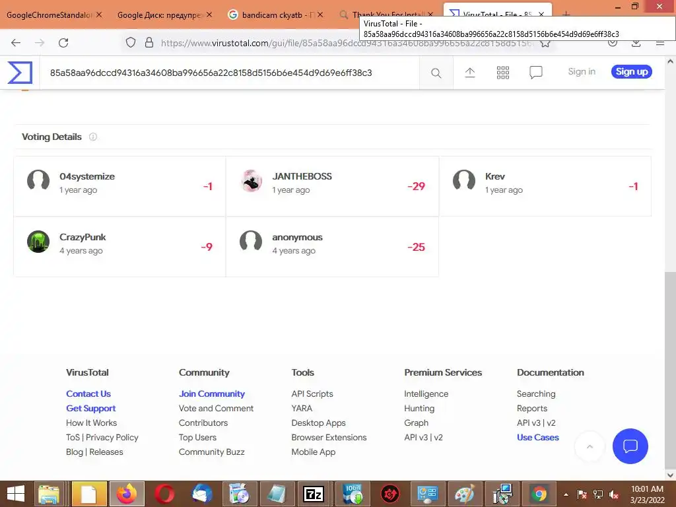Click Sign in link
Image resolution: width=676 pixels, height=507 pixels.
[x=582, y=71]
